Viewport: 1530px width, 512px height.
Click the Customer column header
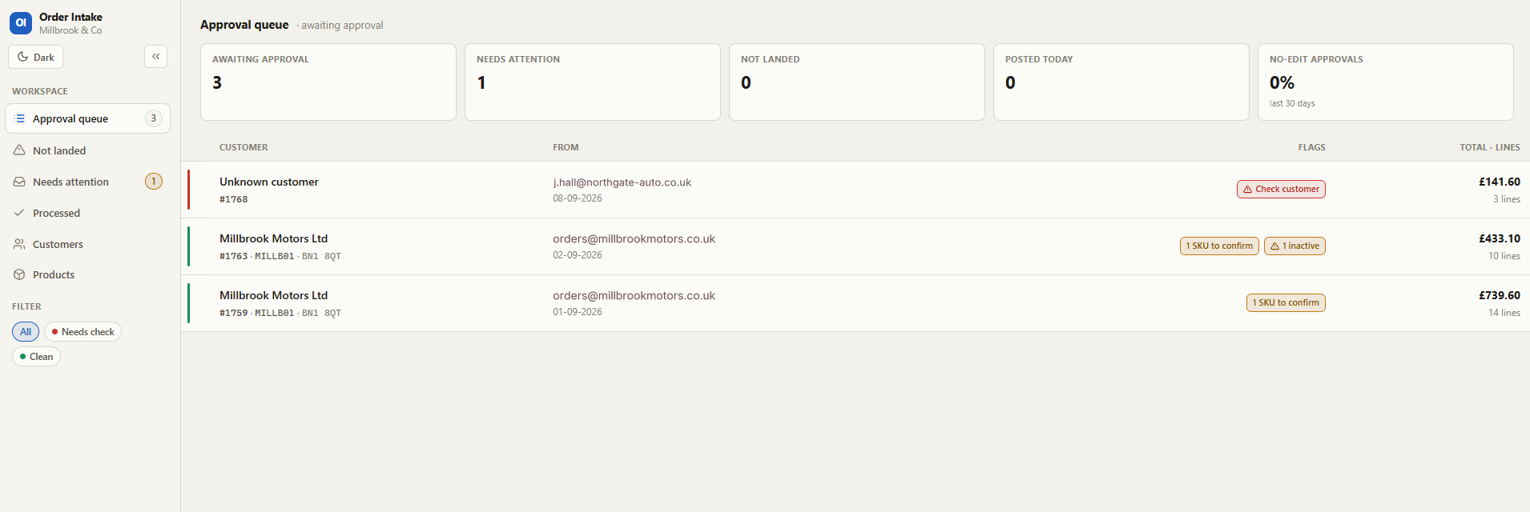click(x=244, y=147)
